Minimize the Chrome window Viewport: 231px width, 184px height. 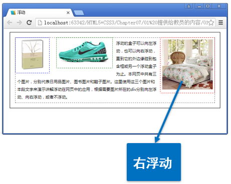[x=199, y=6]
